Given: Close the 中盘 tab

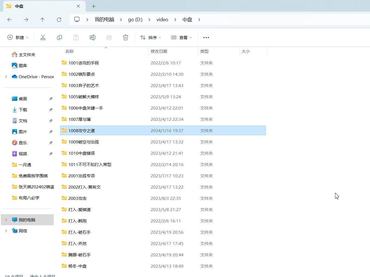Looking at the screenshot, I should point(78,6).
